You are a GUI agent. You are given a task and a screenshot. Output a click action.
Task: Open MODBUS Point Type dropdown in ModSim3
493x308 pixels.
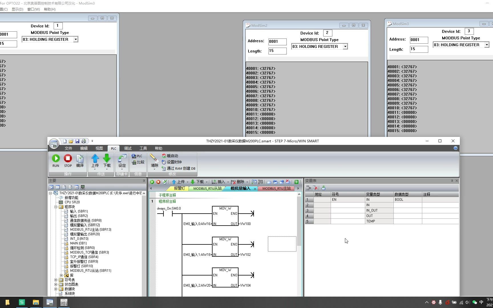coord(487,45)
